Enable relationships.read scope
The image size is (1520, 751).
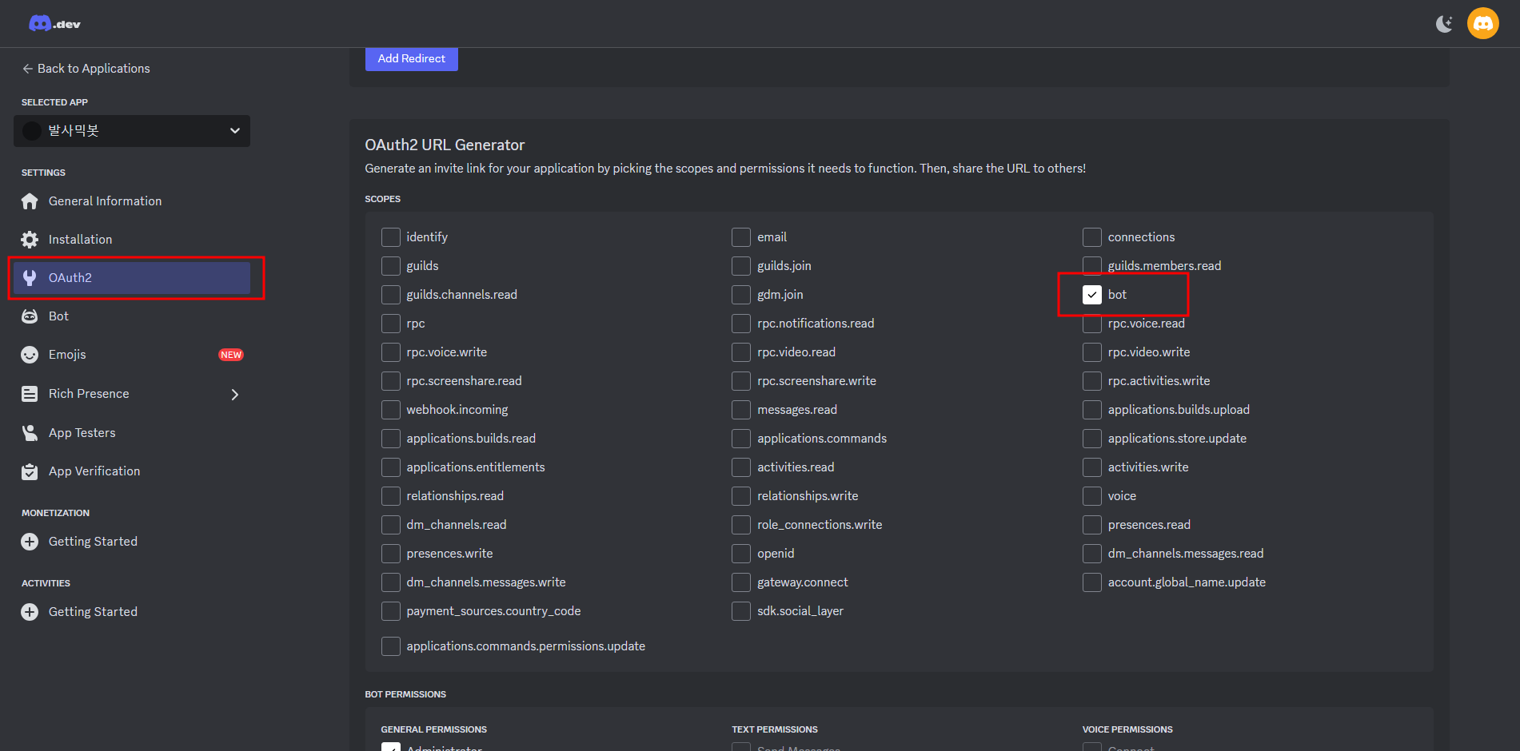(391, 496)
